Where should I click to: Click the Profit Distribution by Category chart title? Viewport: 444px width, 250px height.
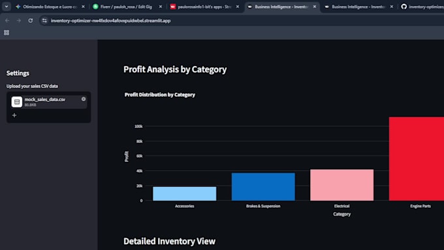[160, 95]
